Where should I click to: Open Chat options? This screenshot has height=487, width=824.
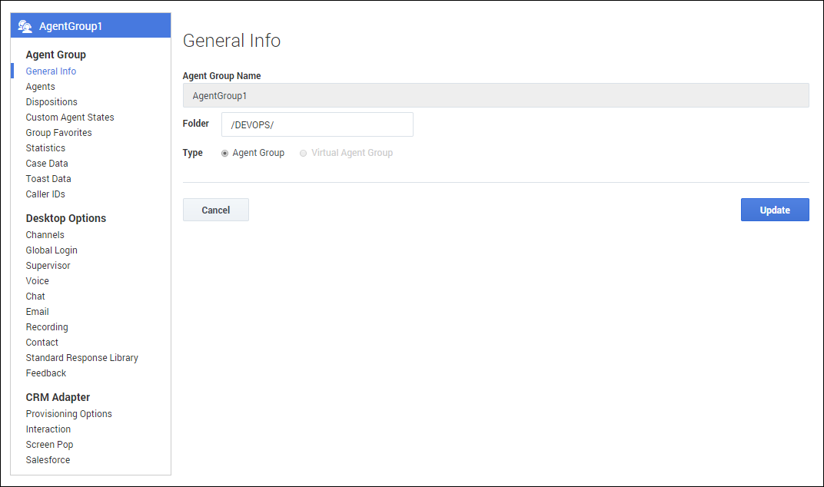(35, 297)
